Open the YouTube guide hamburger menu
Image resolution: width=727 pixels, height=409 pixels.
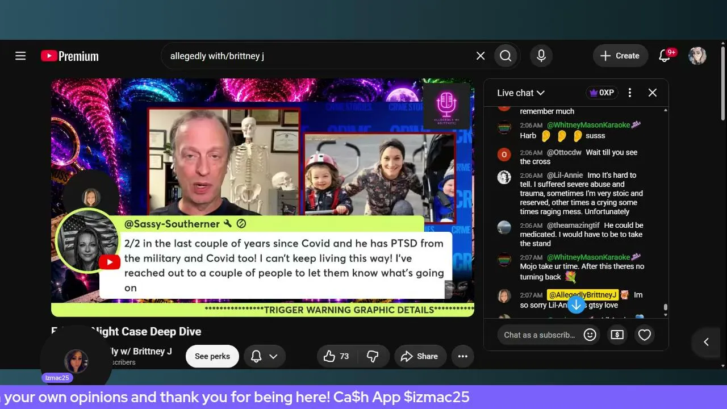point(20,56)
